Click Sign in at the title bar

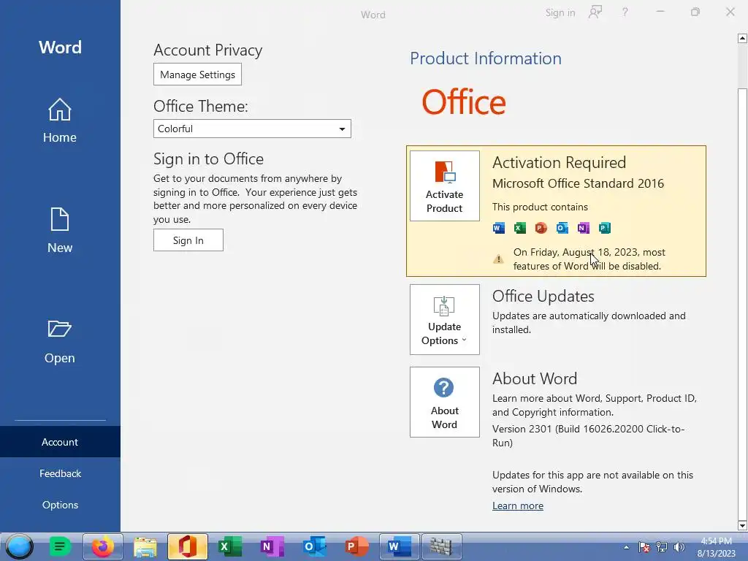560,13
